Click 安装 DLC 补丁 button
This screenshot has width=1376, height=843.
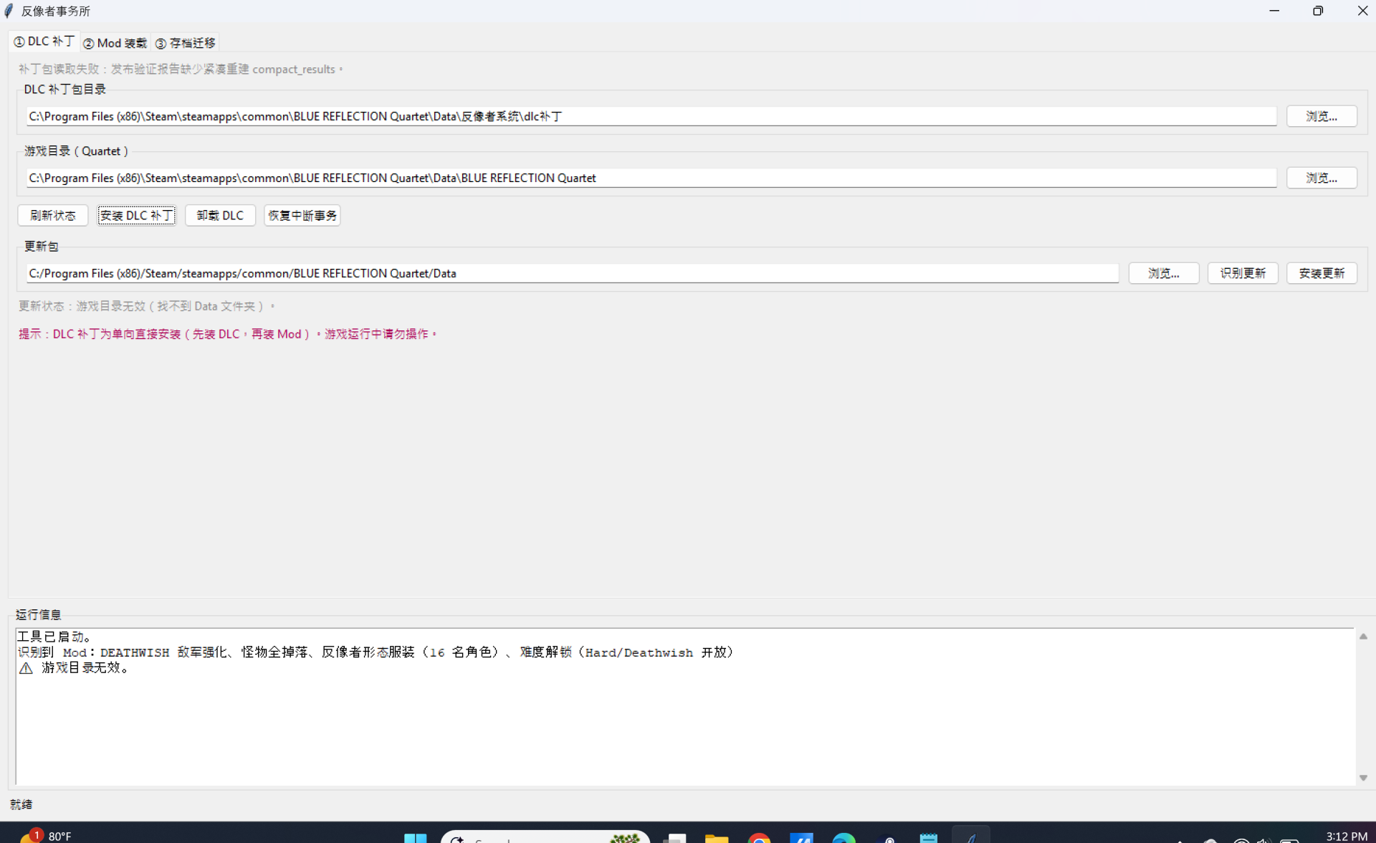coord(136,215)
